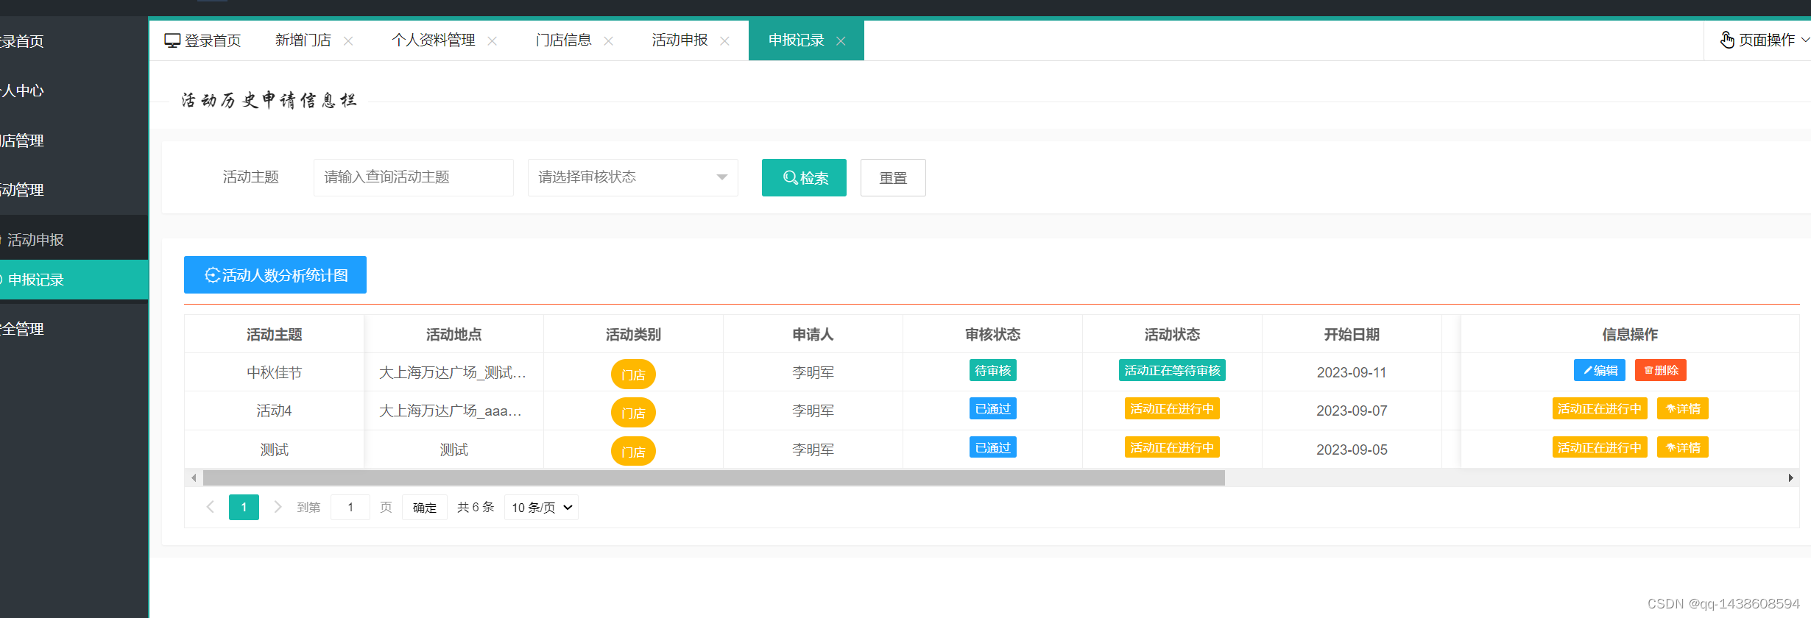Close the 新增门店 tab
This screenshot has height=618, width=1811.
point(348,41)
